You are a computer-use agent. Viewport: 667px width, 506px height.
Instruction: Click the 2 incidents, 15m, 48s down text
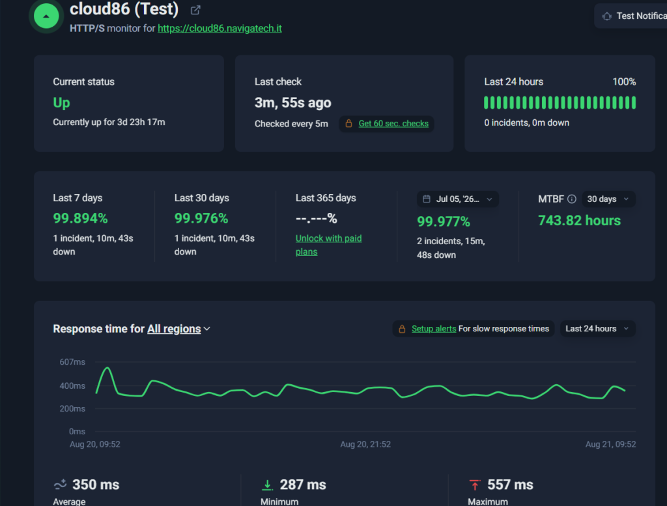[451, 248]
